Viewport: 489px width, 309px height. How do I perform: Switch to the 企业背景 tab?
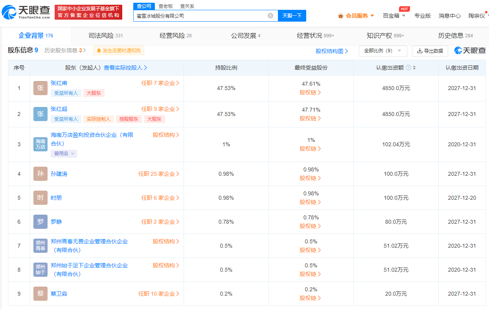36,35
